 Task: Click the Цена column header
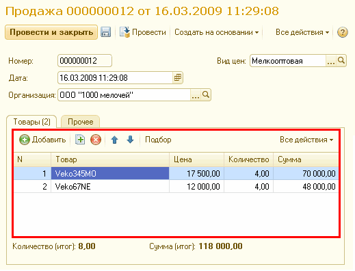click(x=196, y=159)
